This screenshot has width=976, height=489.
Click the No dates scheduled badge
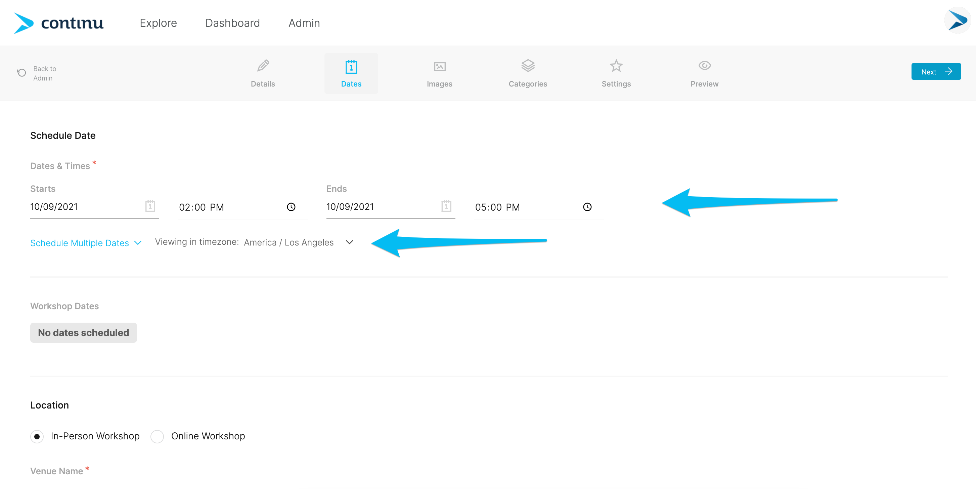tap(83, 333)
